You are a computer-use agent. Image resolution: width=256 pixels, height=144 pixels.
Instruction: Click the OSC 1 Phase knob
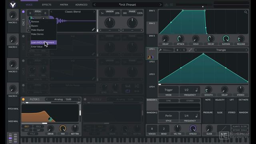[x=132, y=23]
